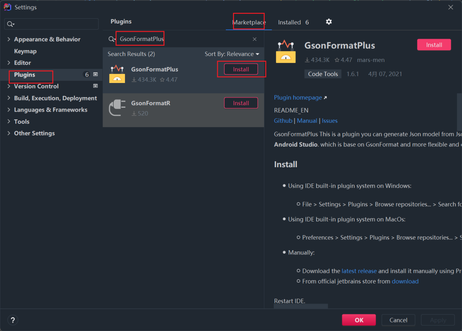The width and height of the screenshot is (462, 331).
Task: Open the Github link
Action: pos(283,121)
